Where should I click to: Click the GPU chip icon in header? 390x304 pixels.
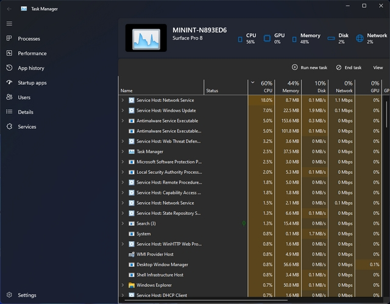pyautogui.click(x=267, y=38)
